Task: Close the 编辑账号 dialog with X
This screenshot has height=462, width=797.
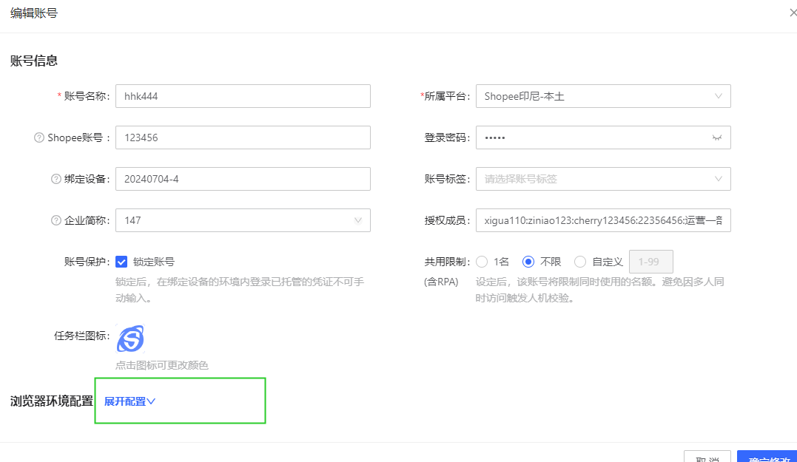Action: tap(793, 13)
